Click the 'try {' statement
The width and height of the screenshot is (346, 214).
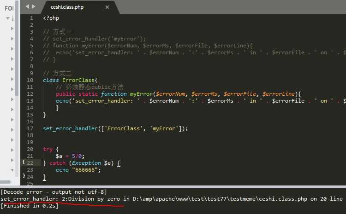tap(51, 149)
